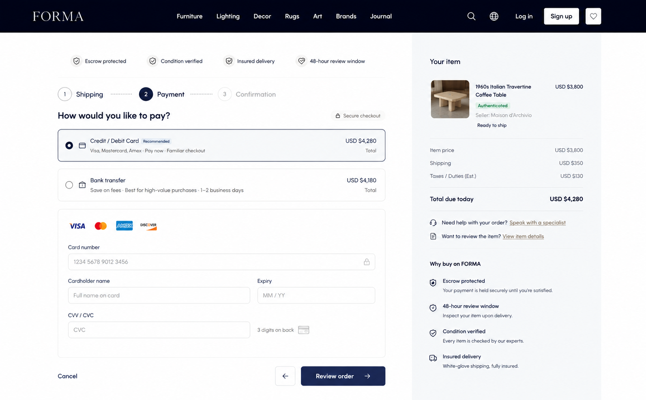The width and height of the screenshot is (646, 400).
Task: Focus the Cardholder name input field
Action: 159,295
